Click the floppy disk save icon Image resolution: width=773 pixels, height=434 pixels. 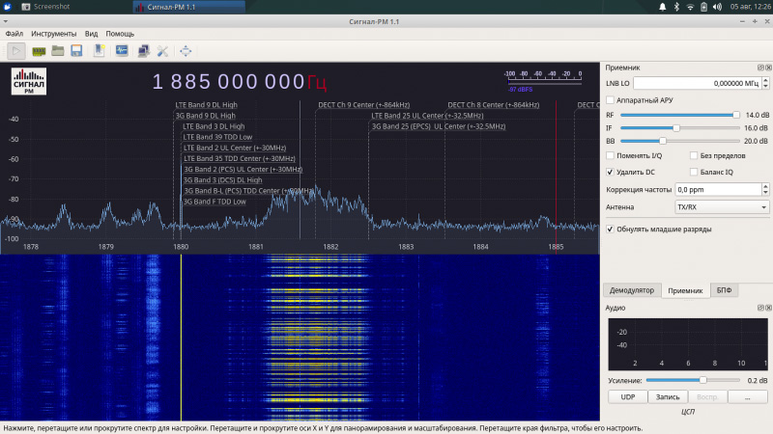click(75, 50)
